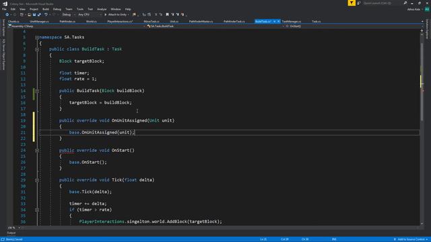Open the user account avatar icon

[427, 9]
